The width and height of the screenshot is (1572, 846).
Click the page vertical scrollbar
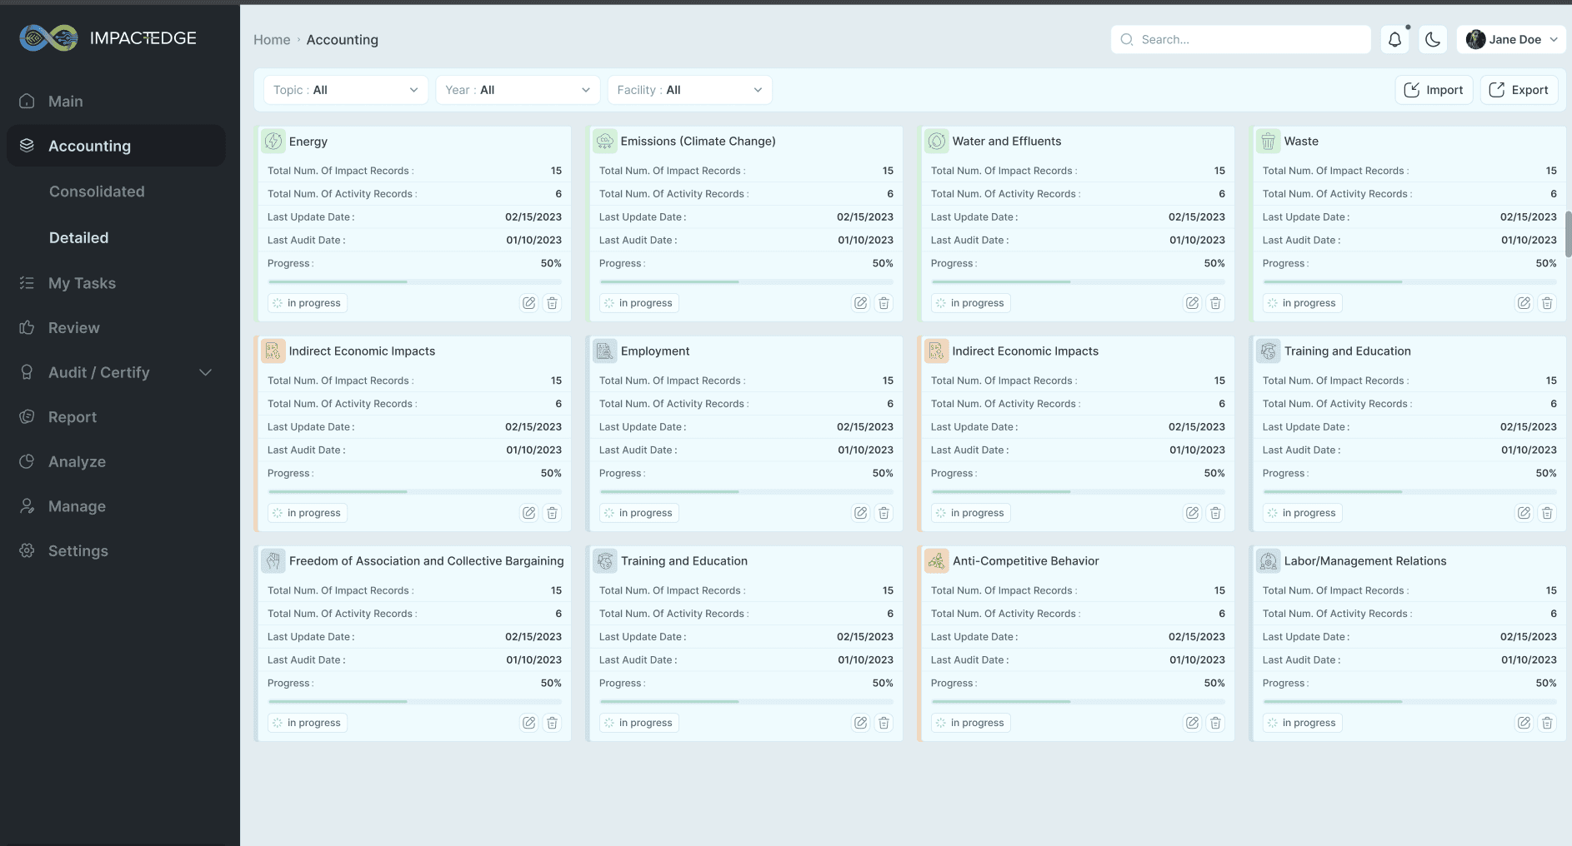[x=1568, y=235]
